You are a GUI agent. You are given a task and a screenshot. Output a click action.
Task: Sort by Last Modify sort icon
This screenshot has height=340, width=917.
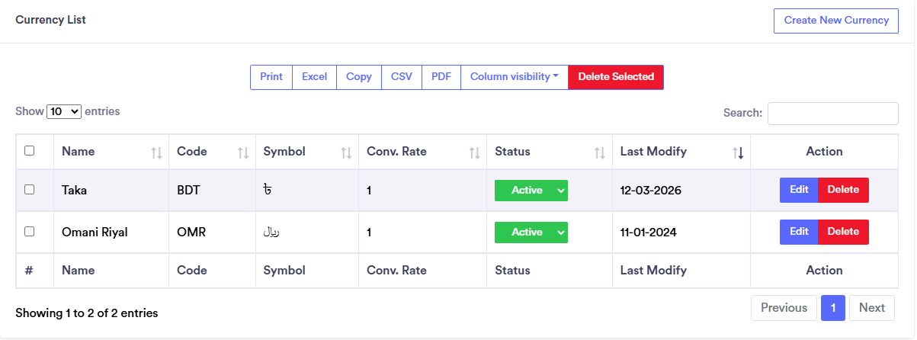point(738,152)
